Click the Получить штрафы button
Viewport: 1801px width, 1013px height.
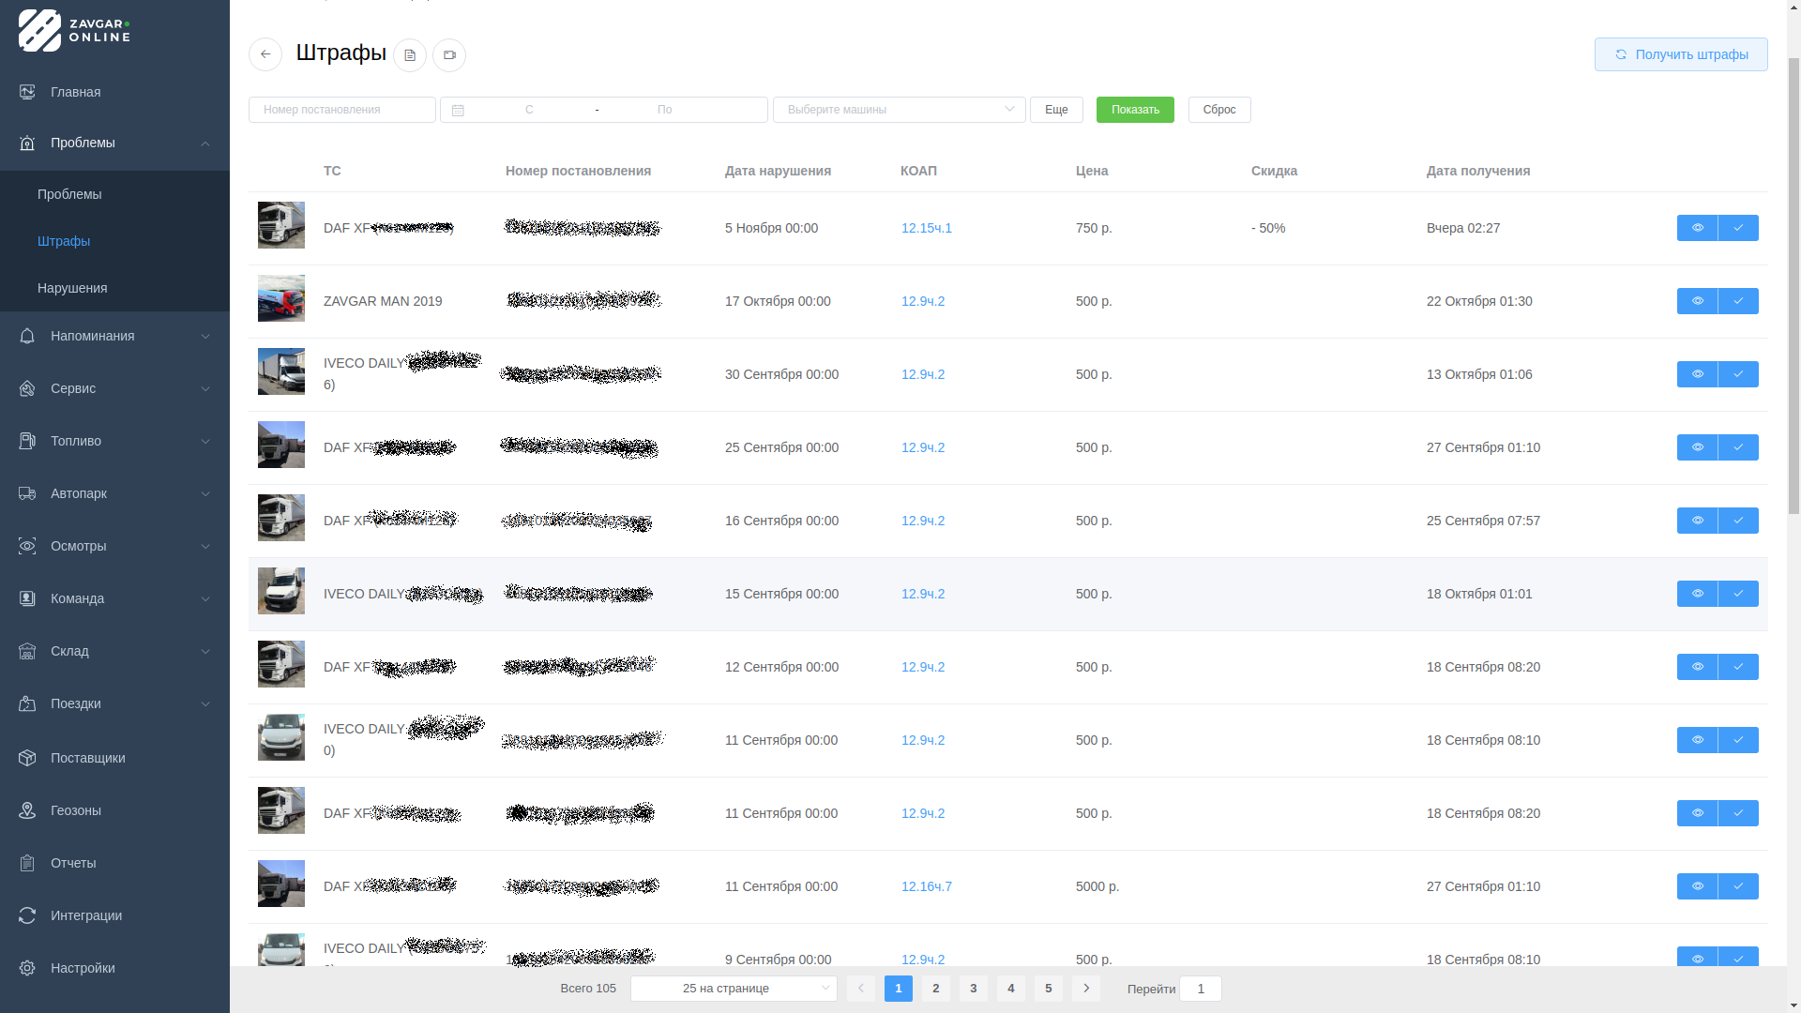coord(1681,54)
